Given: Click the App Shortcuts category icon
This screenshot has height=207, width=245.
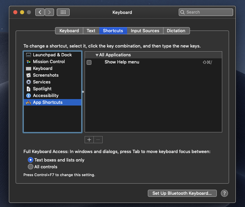Looking at the screenshot, I should [29, 102].
